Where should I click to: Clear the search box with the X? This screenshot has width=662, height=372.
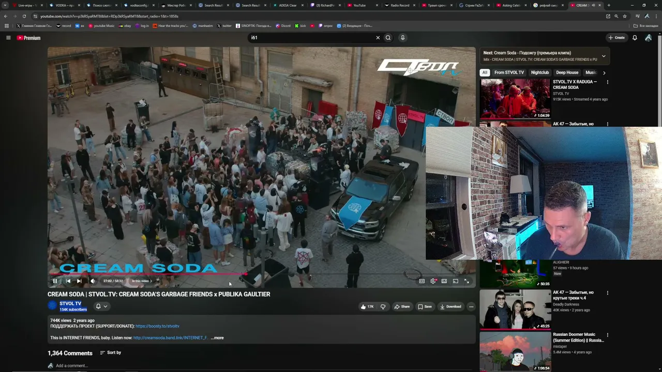378,38
